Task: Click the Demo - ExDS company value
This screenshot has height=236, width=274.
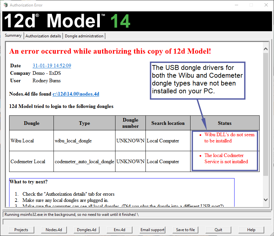Action: 47,73
